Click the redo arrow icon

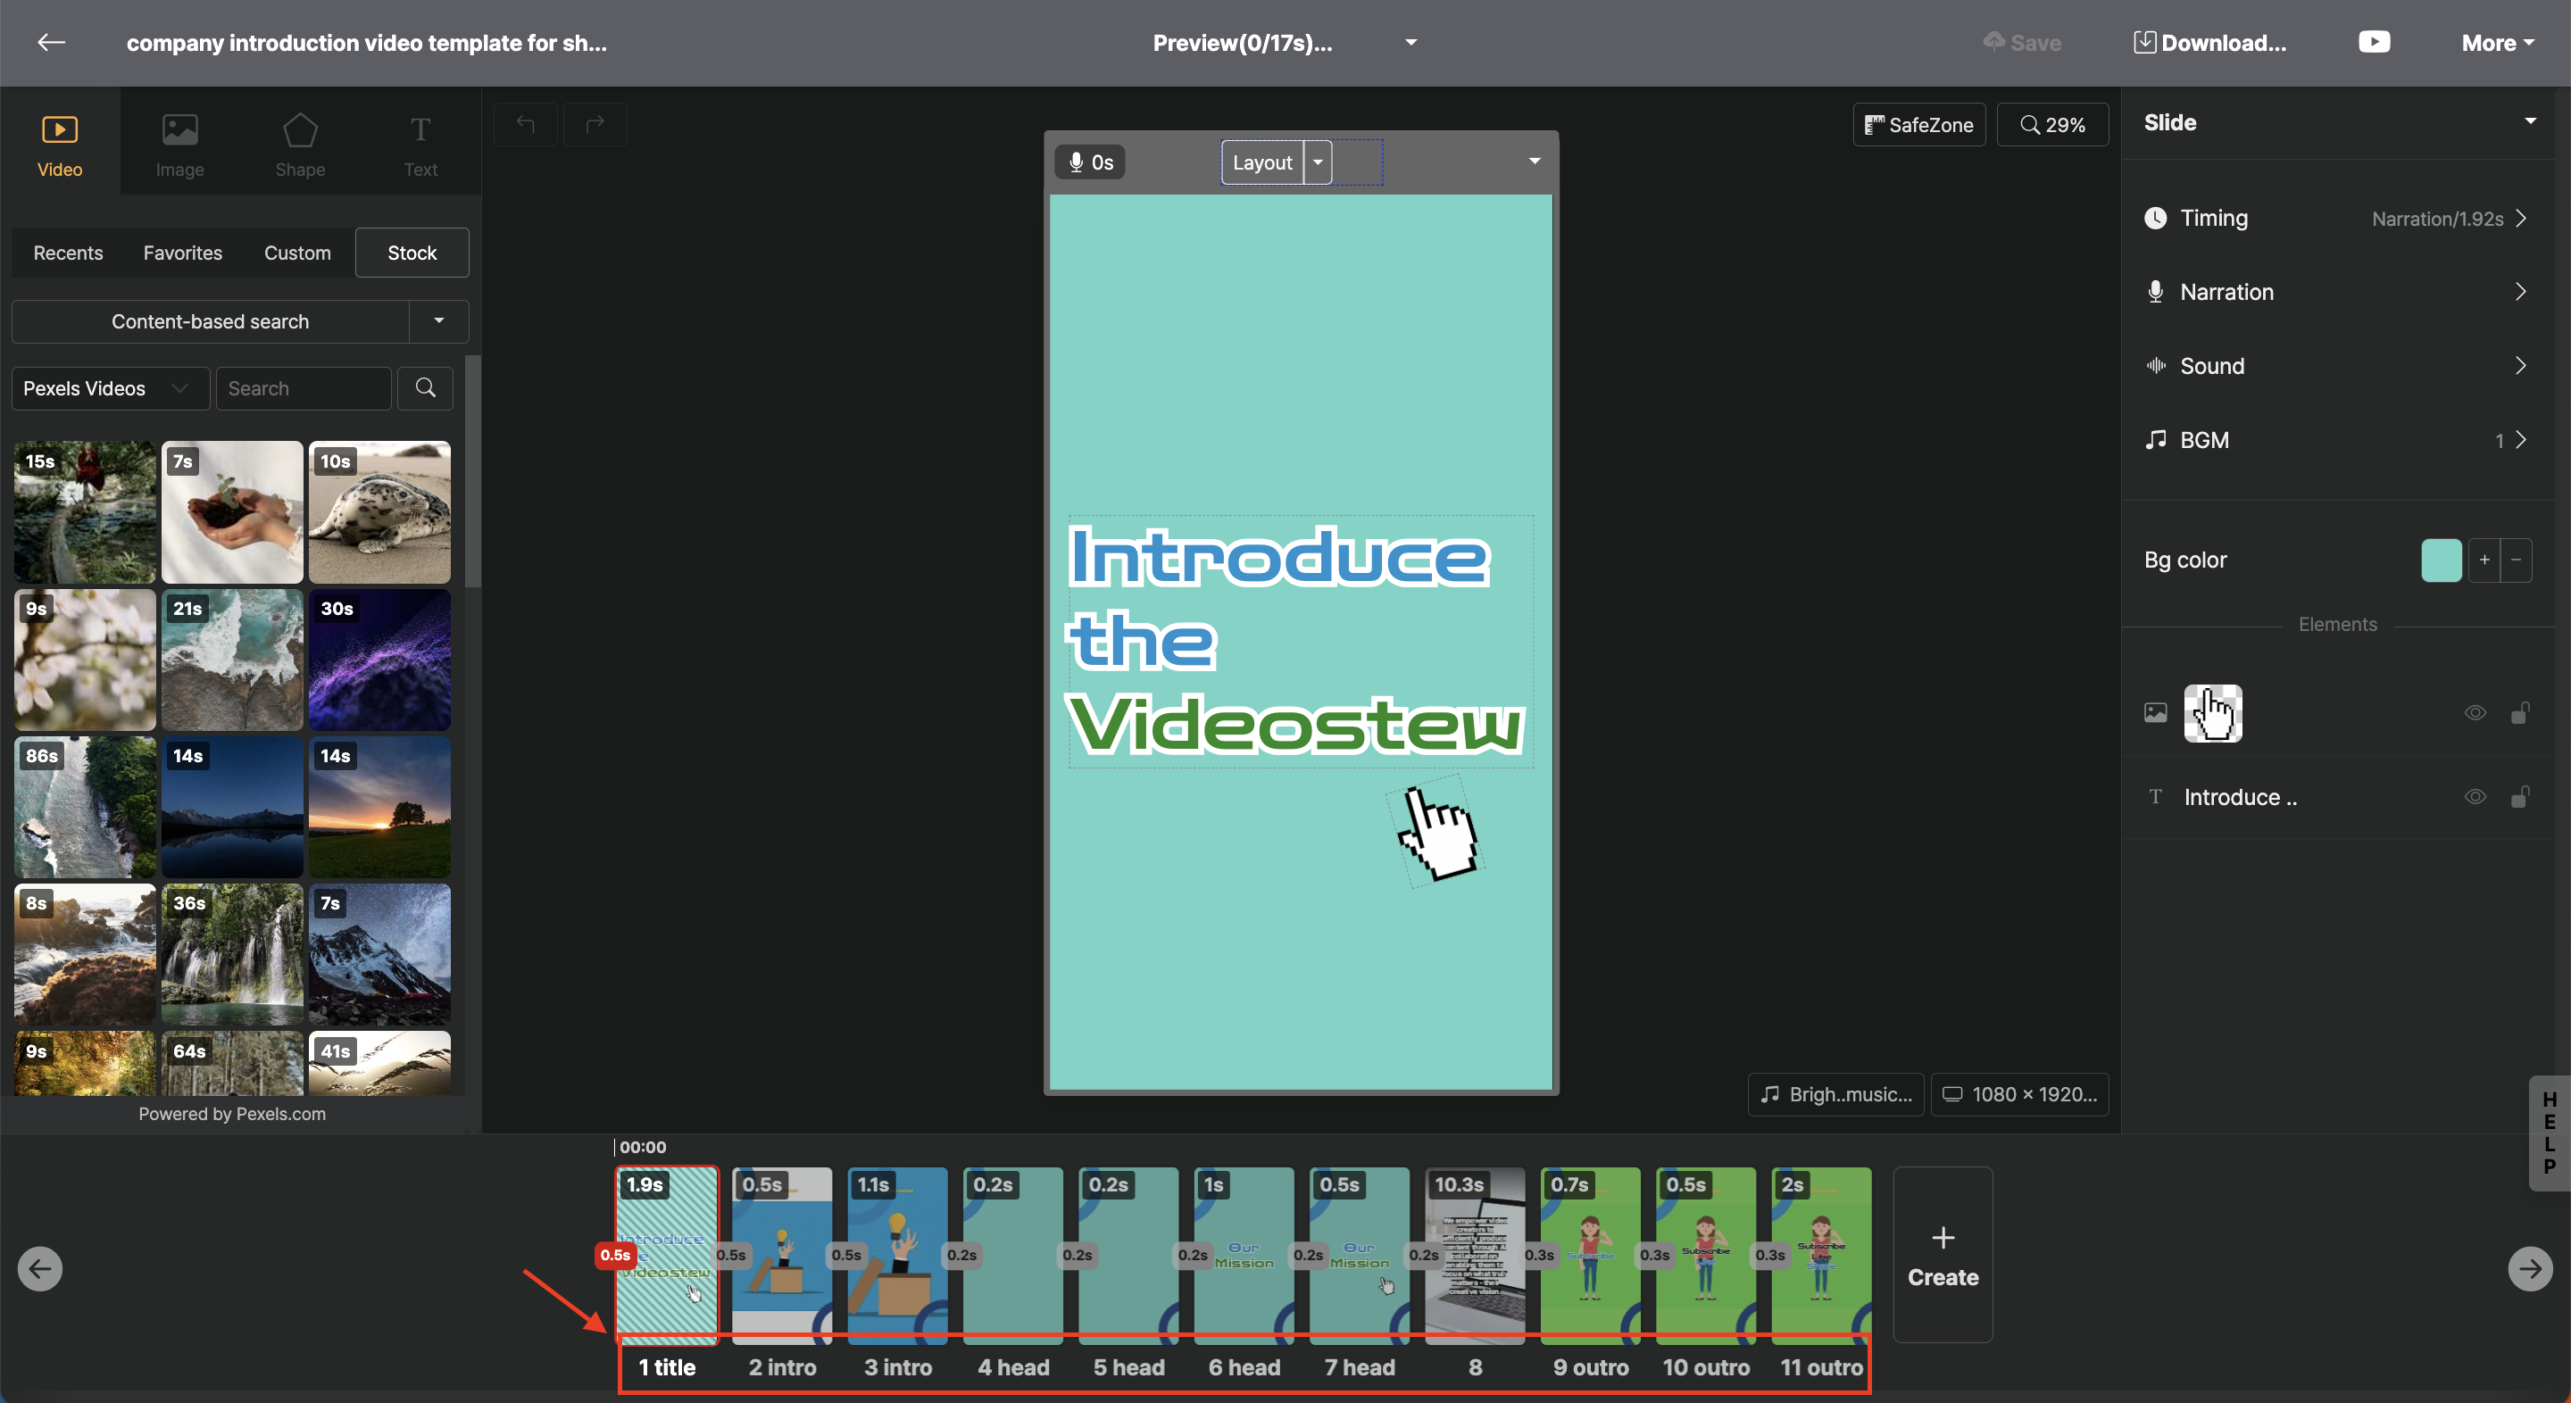click(x=595, y=124)
